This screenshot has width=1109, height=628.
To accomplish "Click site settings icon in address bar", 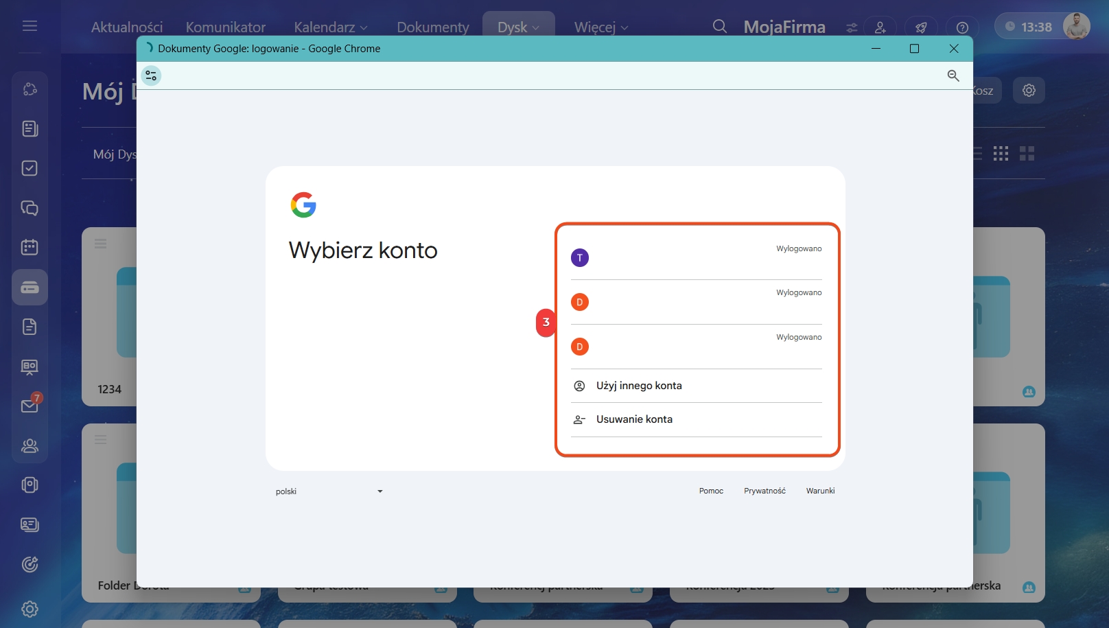I will [x=151, y=75].
